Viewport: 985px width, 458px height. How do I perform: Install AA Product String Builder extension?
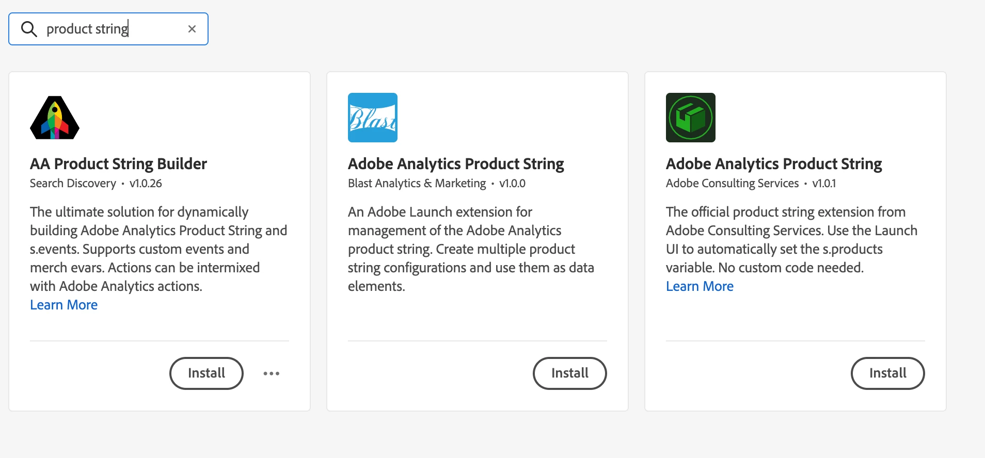pos(206,373)
